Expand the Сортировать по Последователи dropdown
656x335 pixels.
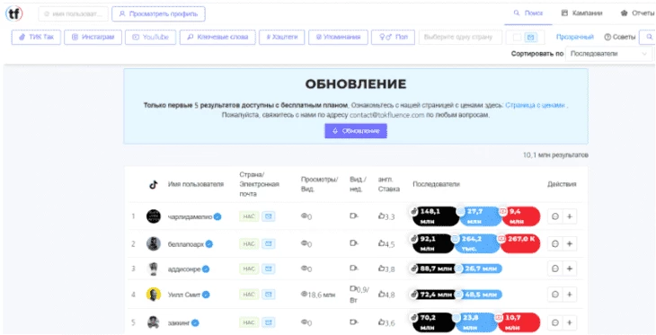[x=608, y=54]
